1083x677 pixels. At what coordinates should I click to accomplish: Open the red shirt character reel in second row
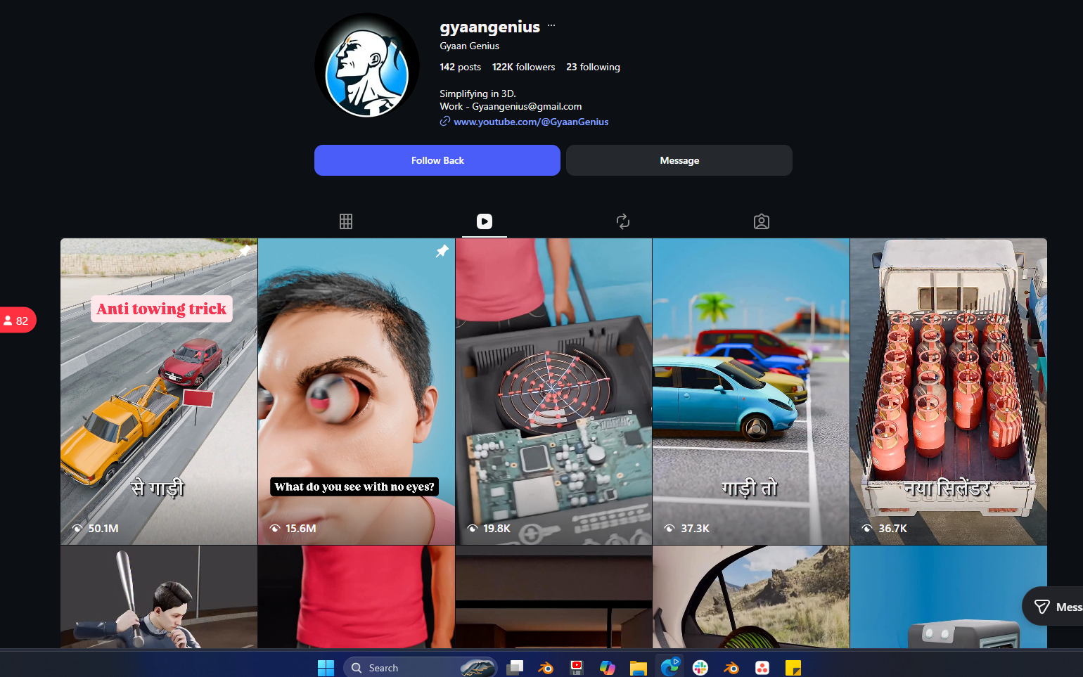(357, 597)
